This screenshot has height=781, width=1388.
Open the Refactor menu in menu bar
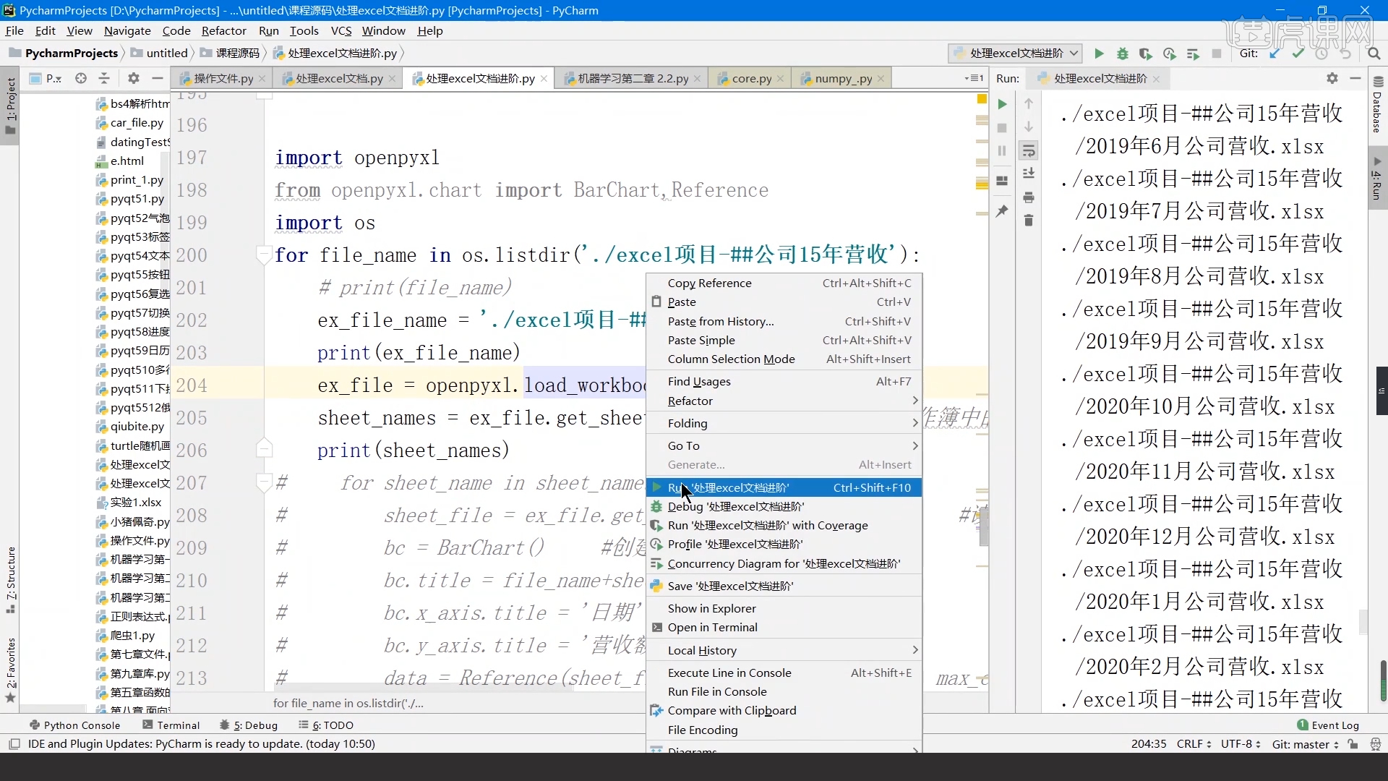click(x=223, y=30)
